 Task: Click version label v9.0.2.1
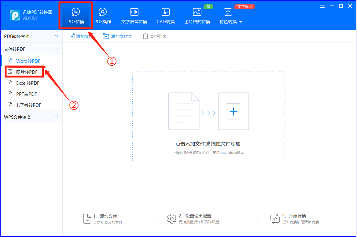[30, 18]
